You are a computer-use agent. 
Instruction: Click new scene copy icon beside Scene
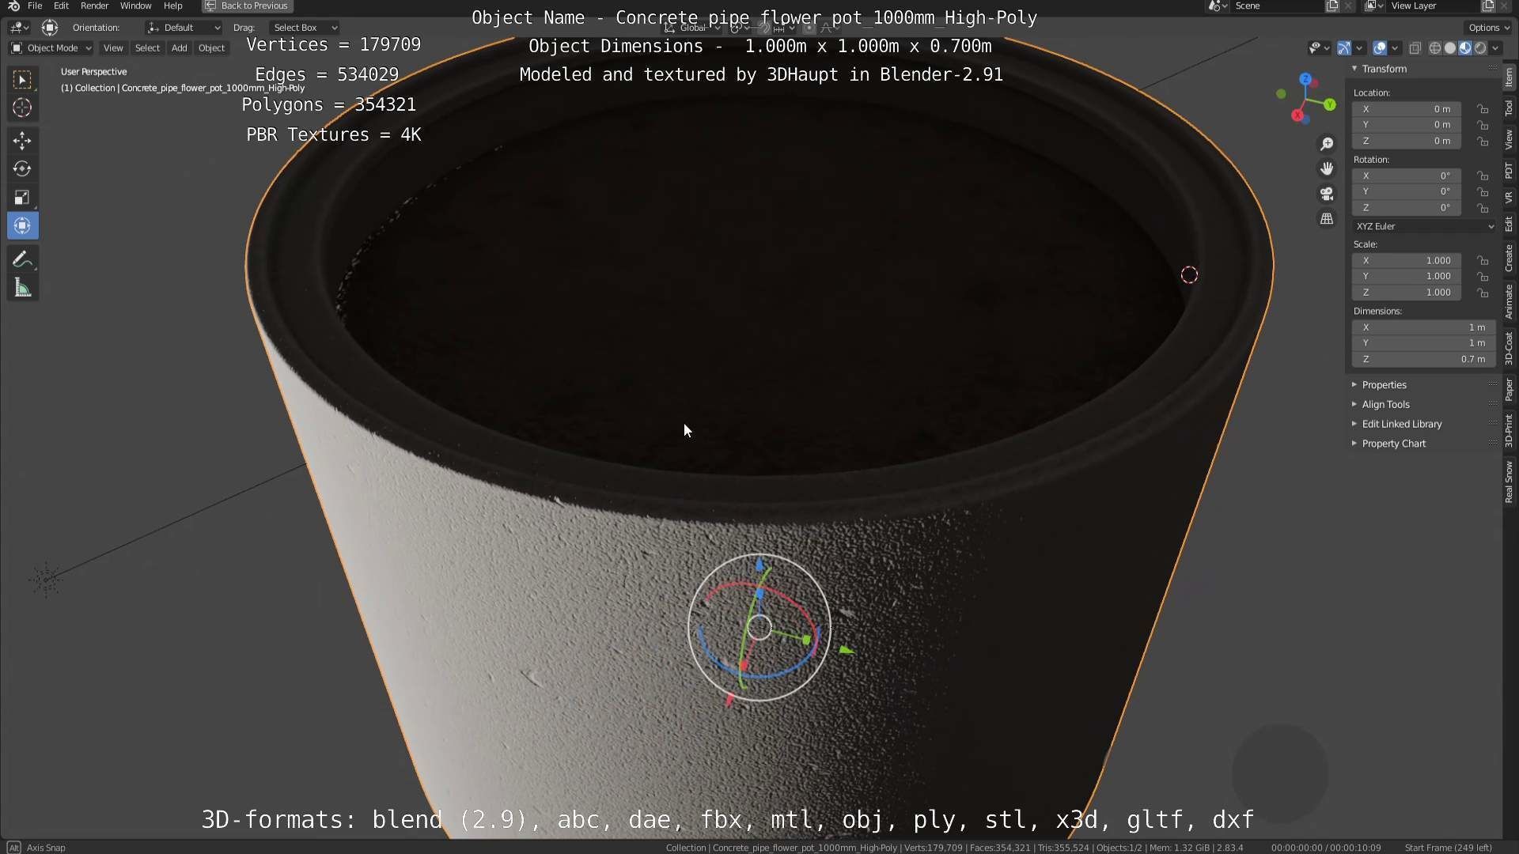1332,6
